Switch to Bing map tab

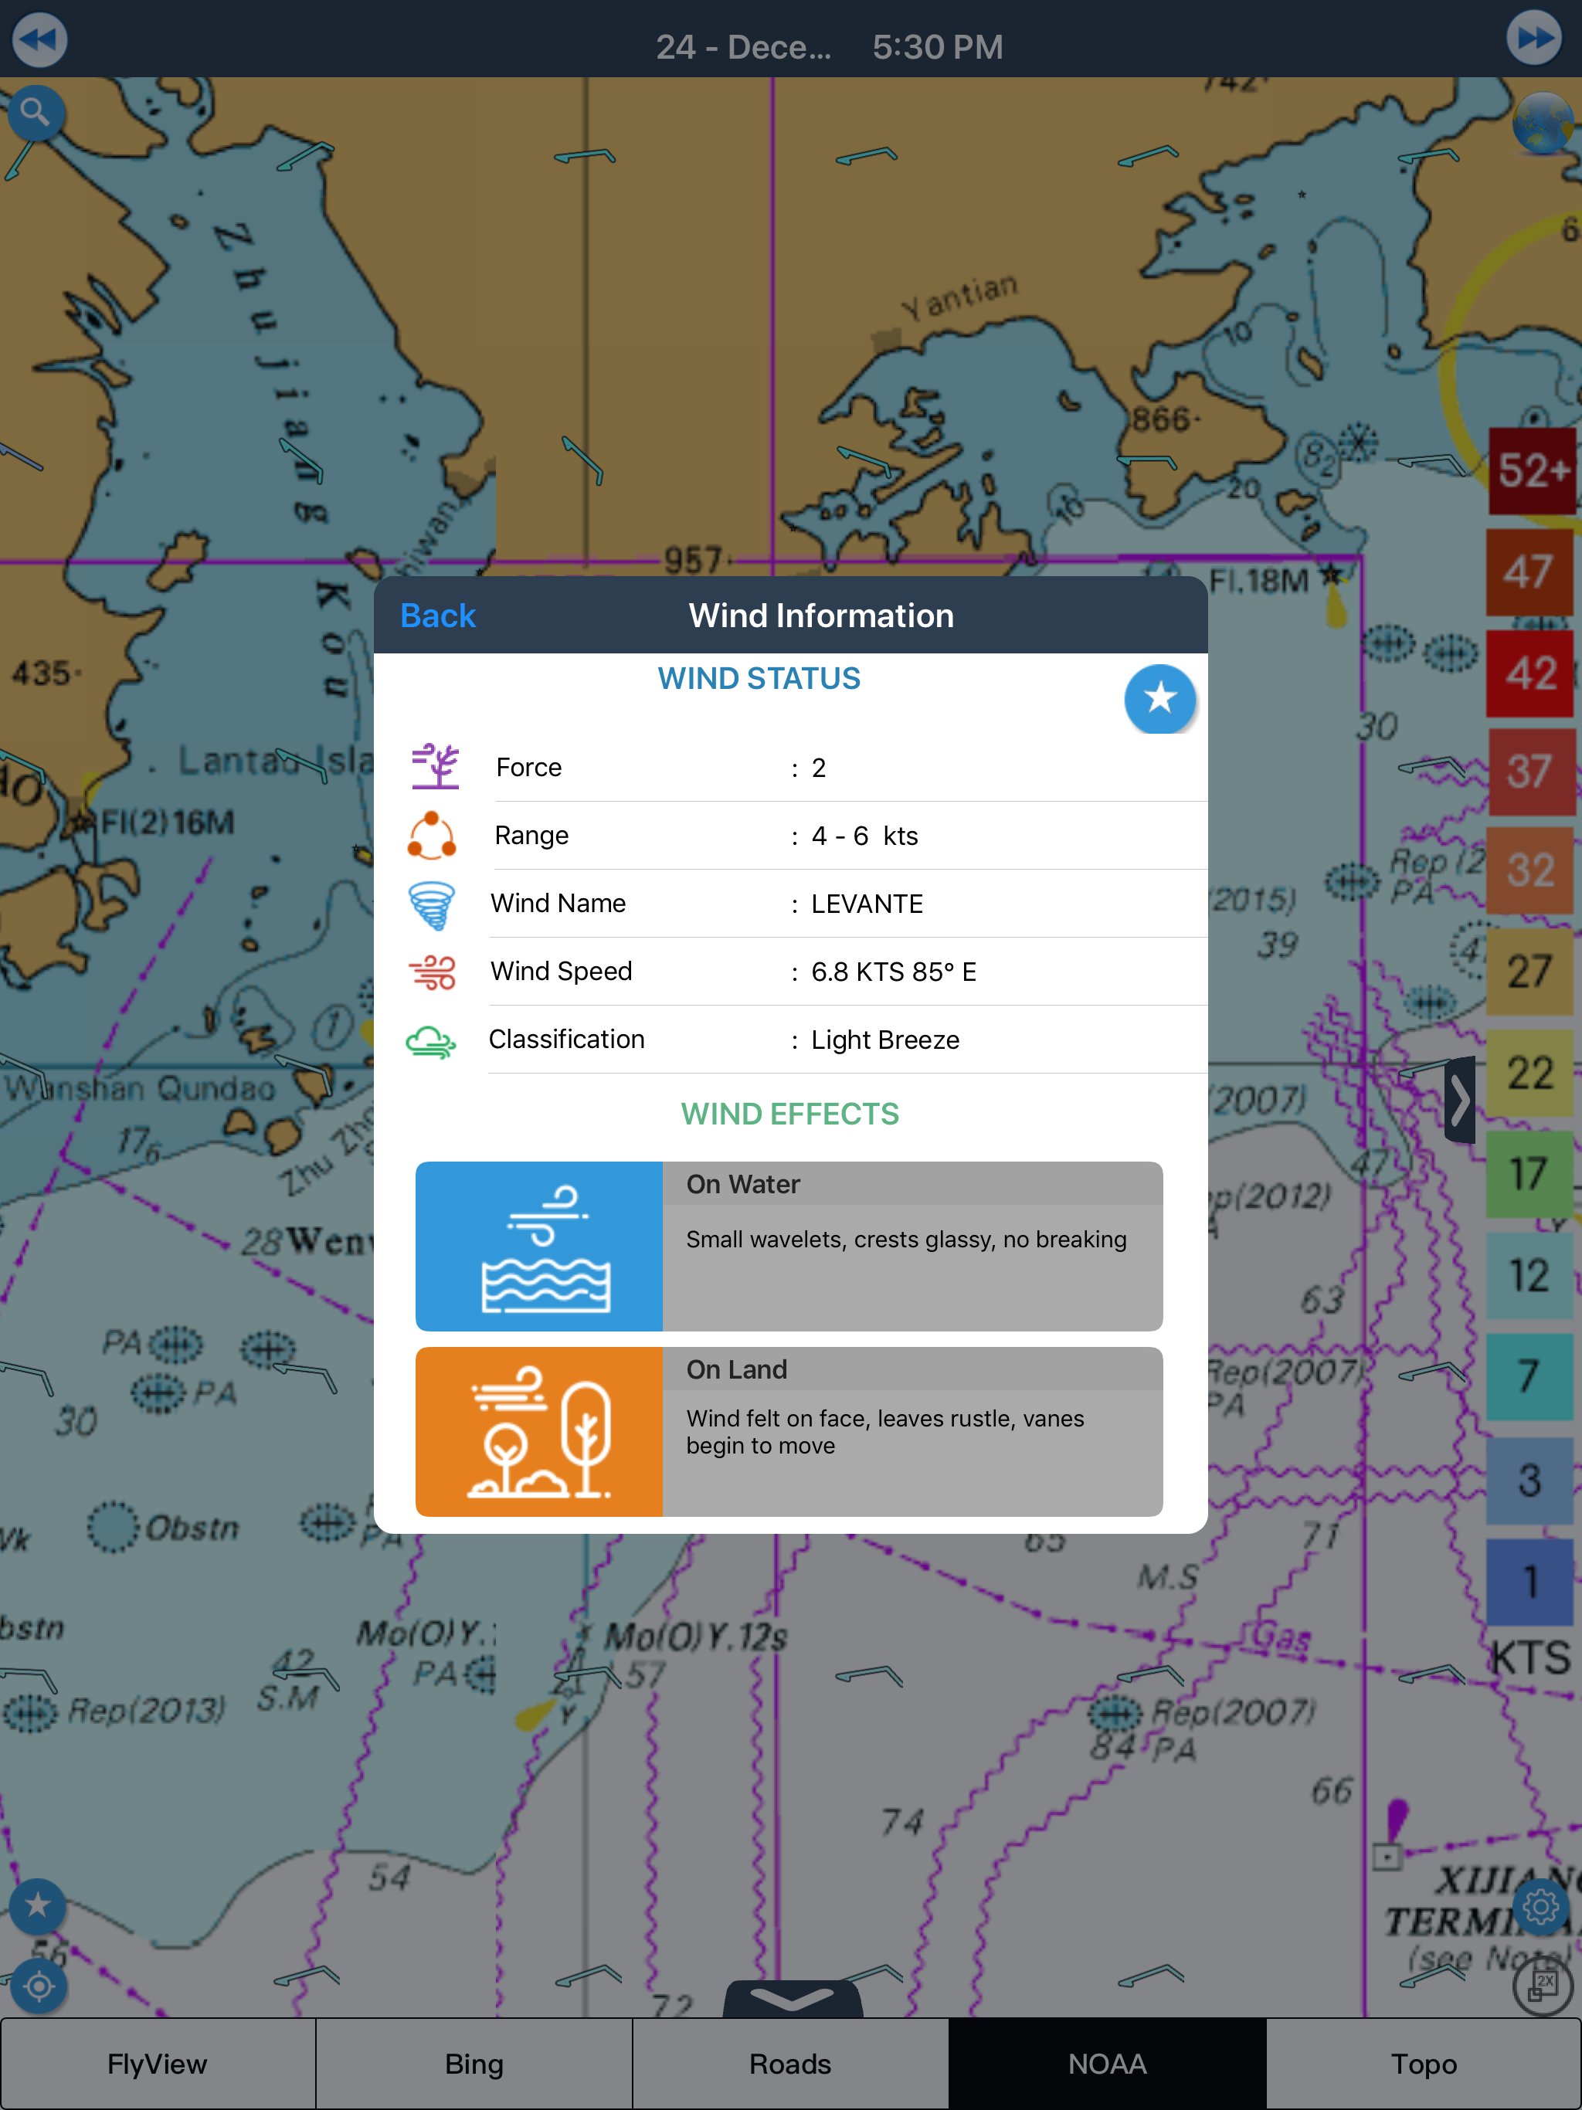point(474,2063)
